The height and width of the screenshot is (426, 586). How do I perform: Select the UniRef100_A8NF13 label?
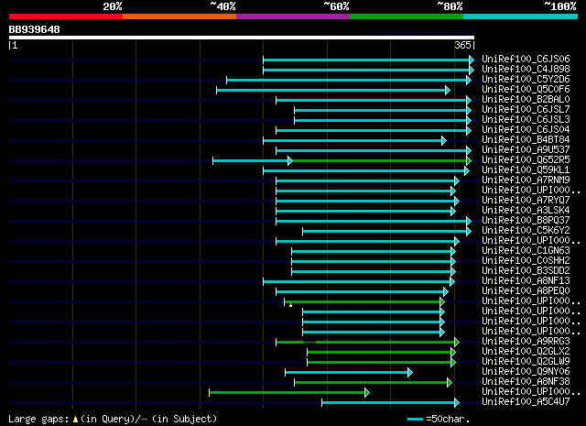pos(526,281)
